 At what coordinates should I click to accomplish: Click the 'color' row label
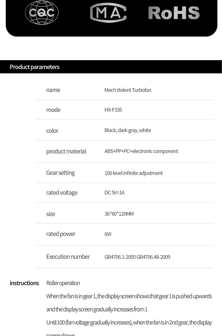tap(52, 131)
